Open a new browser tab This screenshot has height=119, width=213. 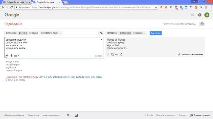click(66, 2)
